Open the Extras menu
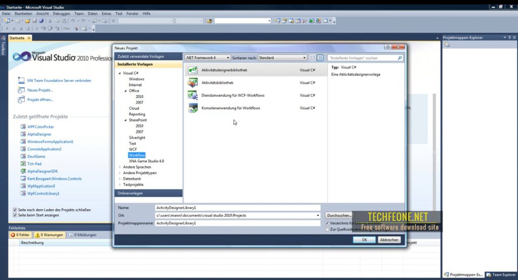The width and height of the screenshot is (518, 280). pyautogui.click(x=106, y=14)
